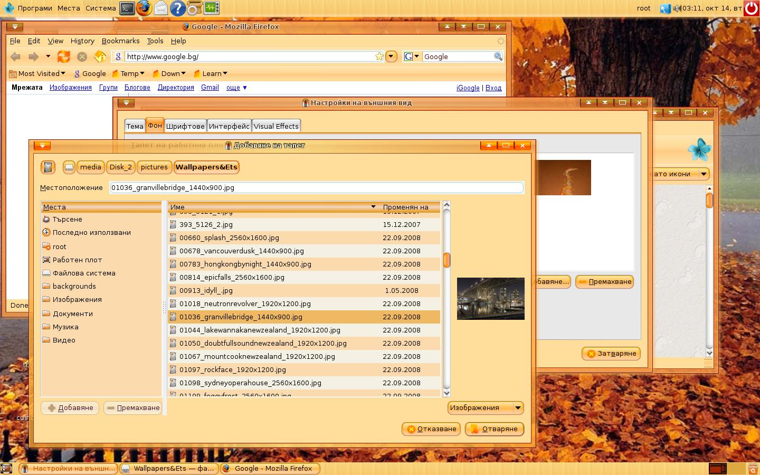Open the Изображения link on Google page
Screen dimensions: 760x475
tap(71, 88)
